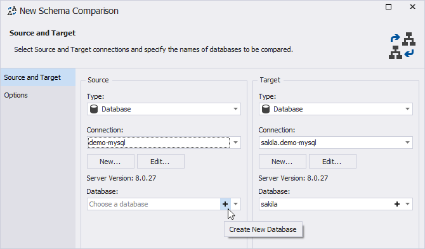Image resolution: width=425 pixels, height=249 pixels.
Task: Click New... button under Source connection
Action: (x=110, y=162)
